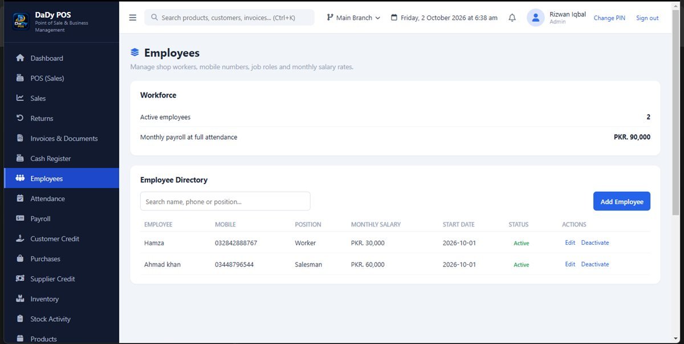Click the Cash Register icon
The image size is (684, 344).
pyautogui.click(x=21, y=159)
